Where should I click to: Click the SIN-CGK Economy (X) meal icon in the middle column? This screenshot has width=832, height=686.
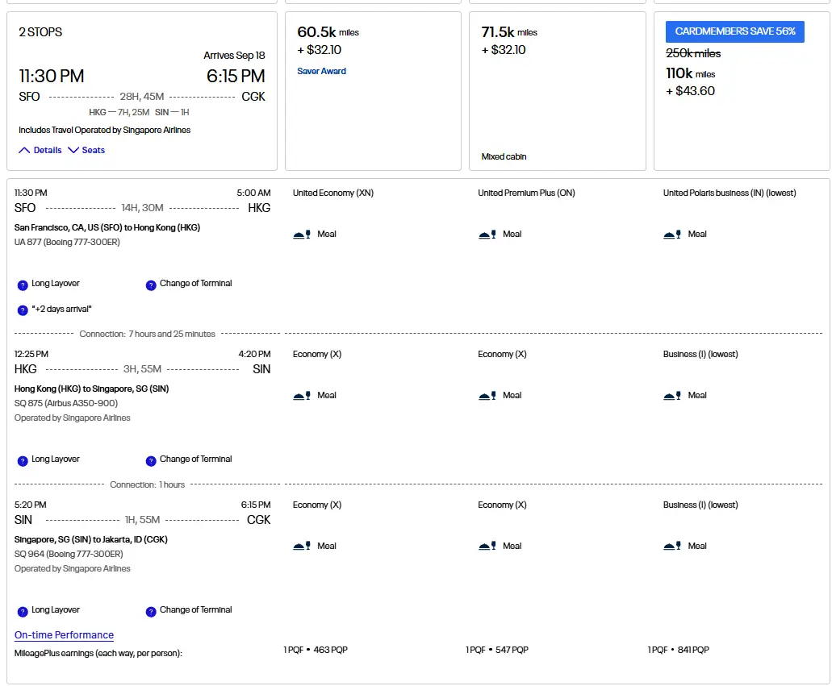[487, 546]
